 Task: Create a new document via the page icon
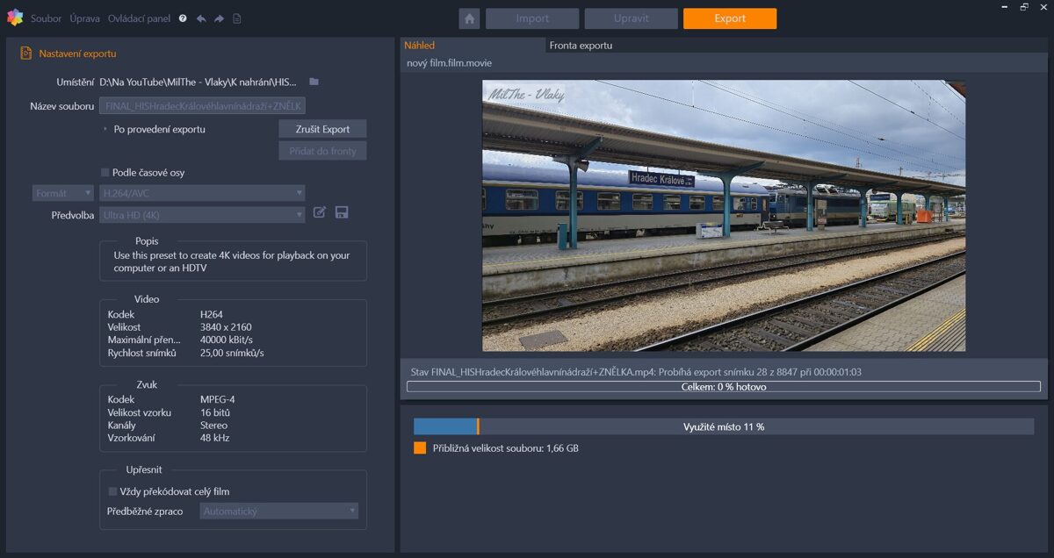coord(237,18)
